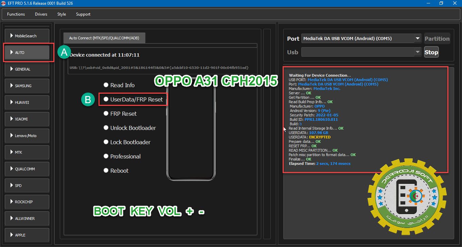Expand the Usb dropdown list
462x247 pixels.
coord(418,52)
